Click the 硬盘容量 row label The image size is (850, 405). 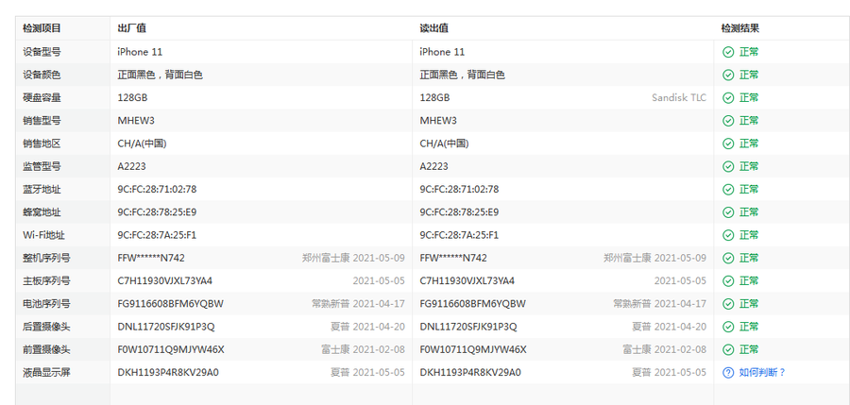42,98
